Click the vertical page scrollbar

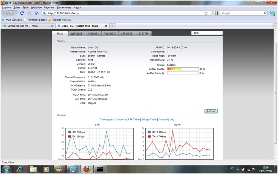[x=275, y=94]
